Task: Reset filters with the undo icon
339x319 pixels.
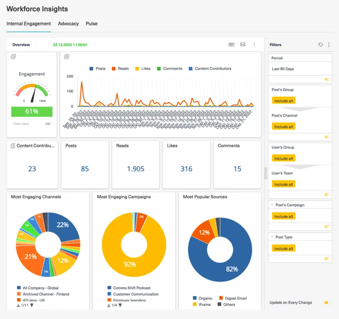Action: tap(321, 45)
